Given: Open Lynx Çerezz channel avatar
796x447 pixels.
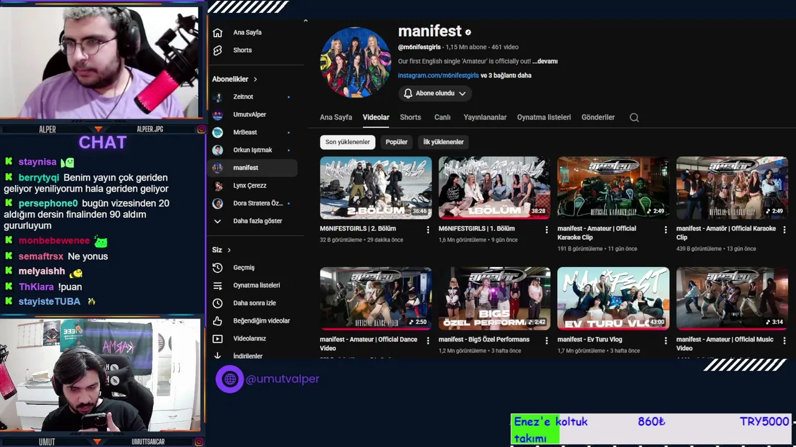Looking at the screenshot, I should pos(217,186).
